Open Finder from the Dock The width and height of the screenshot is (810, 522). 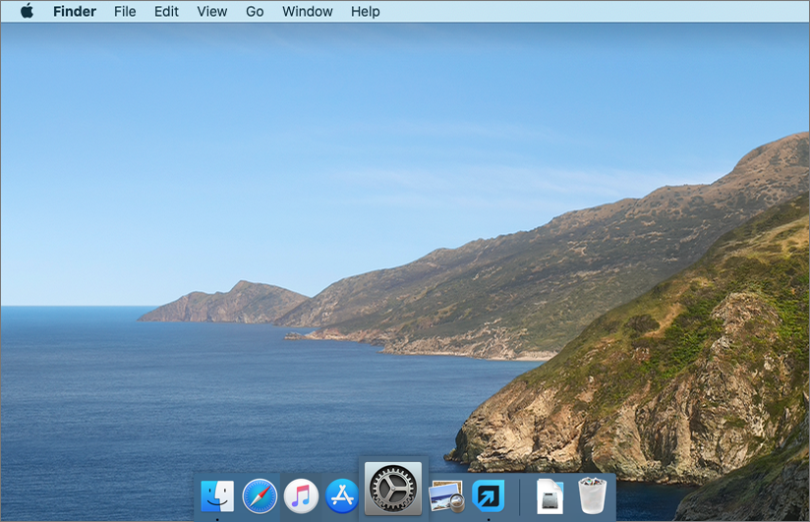coord(217,495)
